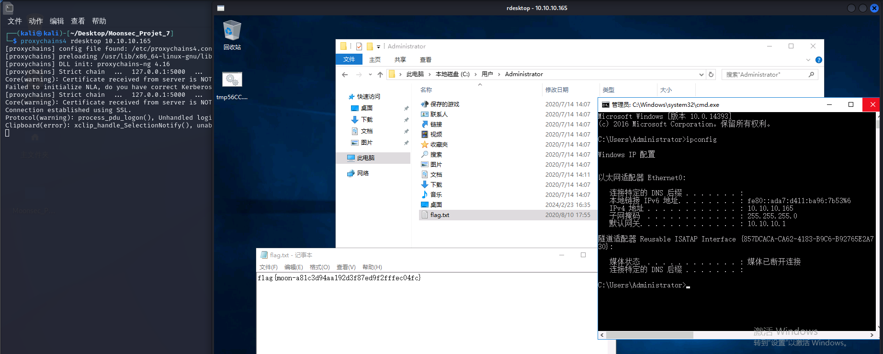Maximize the cmd.exe window

(x=851, y=104)
